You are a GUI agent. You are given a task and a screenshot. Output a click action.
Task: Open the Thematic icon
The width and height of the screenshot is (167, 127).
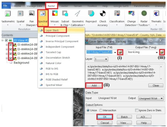click(x=156, y=14)
